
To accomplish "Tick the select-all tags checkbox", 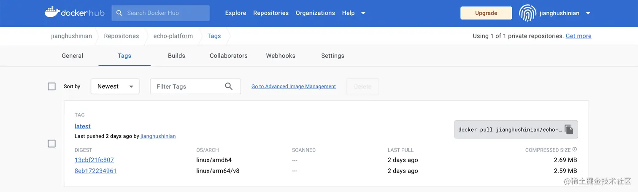I will (x=52, y=87).
